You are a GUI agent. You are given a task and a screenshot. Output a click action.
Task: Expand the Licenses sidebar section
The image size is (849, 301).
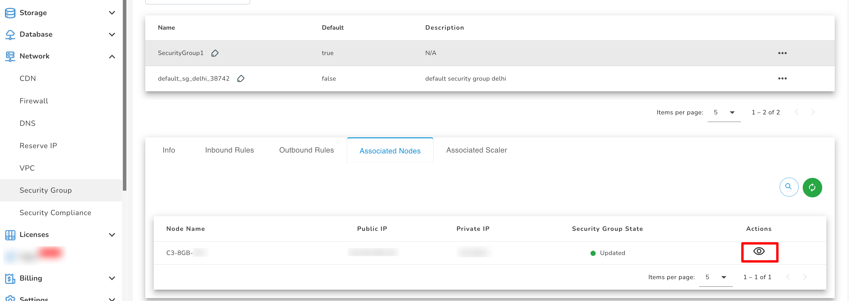(112, 235)
